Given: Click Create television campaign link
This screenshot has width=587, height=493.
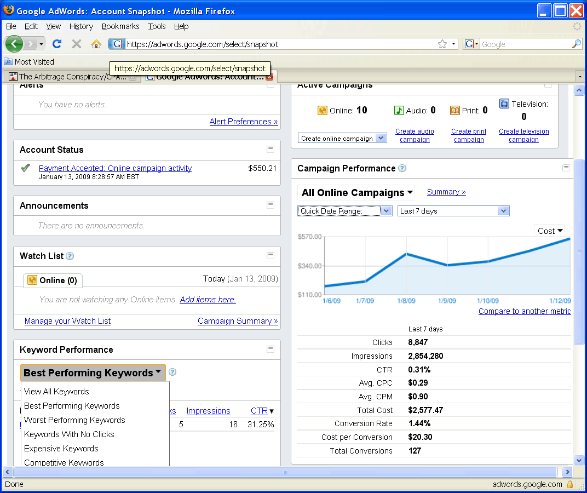Looking at the screenshot, I should (x=523, y=135).
